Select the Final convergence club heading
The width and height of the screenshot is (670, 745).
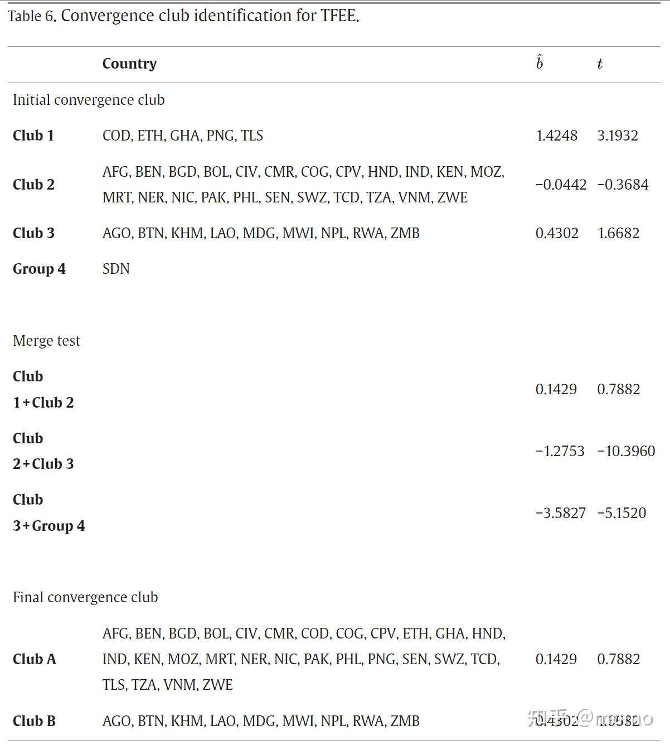pyautogui.click(x=85, y=597)
